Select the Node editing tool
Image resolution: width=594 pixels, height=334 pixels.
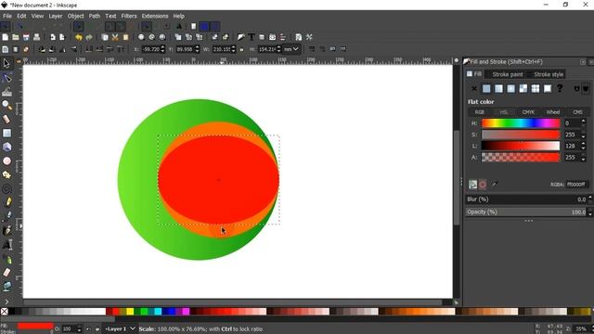(6, 78)
